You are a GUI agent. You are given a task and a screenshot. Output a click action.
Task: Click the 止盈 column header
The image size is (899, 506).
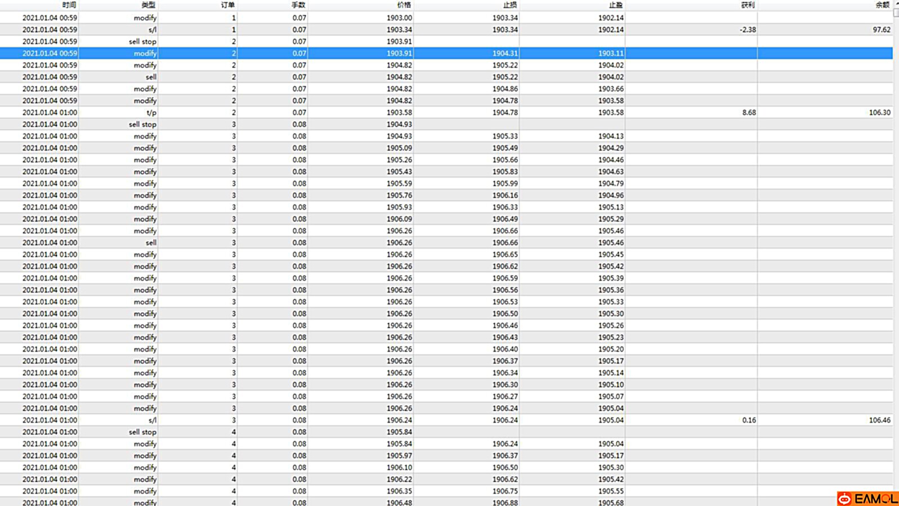(616, 5)
